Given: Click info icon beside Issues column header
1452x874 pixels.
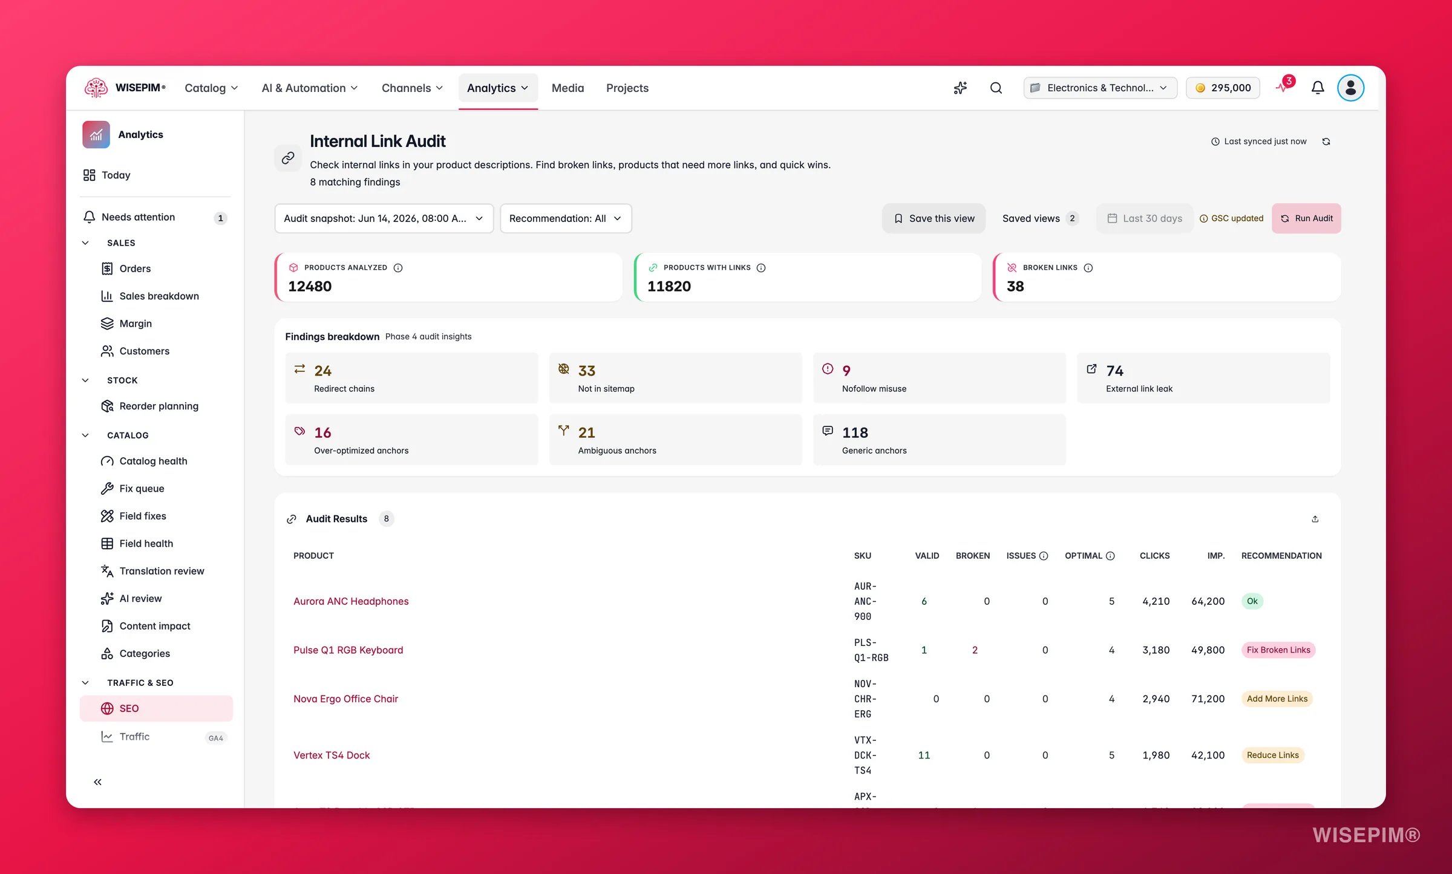Looking at the screenshot, I should (1044, 556).
